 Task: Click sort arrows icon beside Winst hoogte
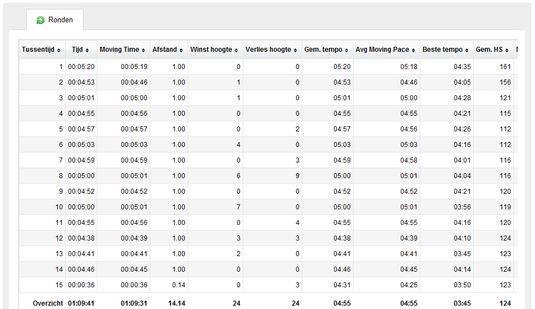coord(236,50)
